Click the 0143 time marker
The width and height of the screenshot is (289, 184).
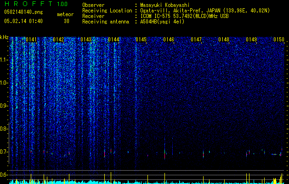(x=86, y=40)
